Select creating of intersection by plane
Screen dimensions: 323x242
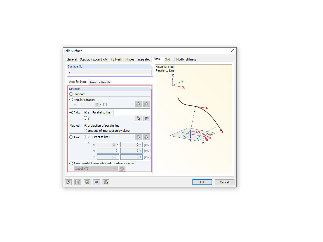(x=85, y=131)
